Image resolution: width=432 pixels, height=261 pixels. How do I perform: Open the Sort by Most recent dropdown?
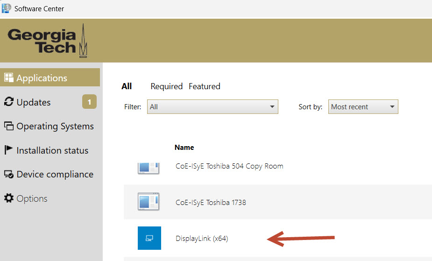tap(363, 106)
